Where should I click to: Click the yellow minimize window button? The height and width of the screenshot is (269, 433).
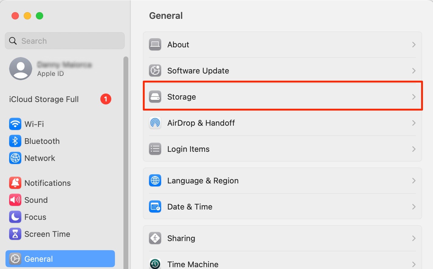[27, 16]
